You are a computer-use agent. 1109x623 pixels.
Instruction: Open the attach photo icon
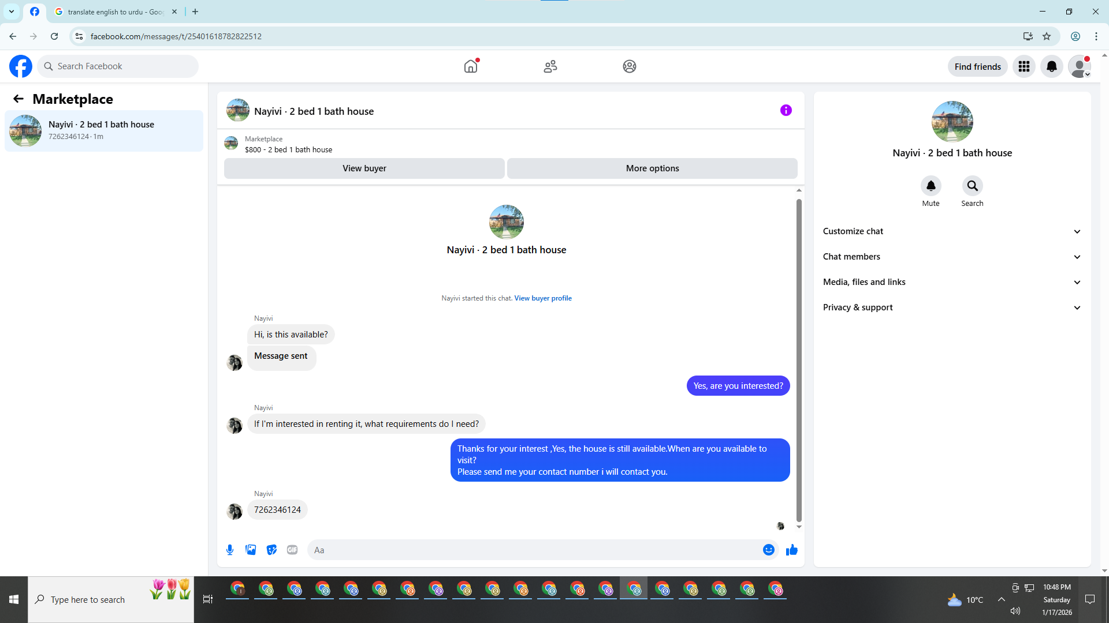coord(251,550)
